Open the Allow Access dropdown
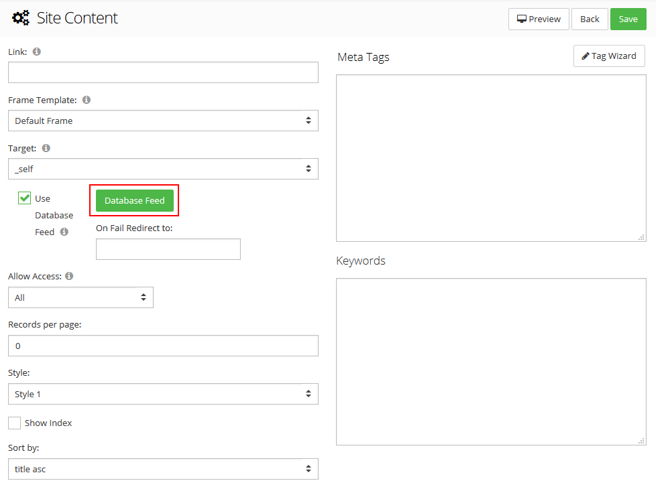 coord(80,297)
